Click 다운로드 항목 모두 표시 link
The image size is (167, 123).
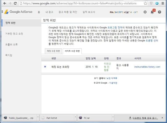click(x=143, y=118)
